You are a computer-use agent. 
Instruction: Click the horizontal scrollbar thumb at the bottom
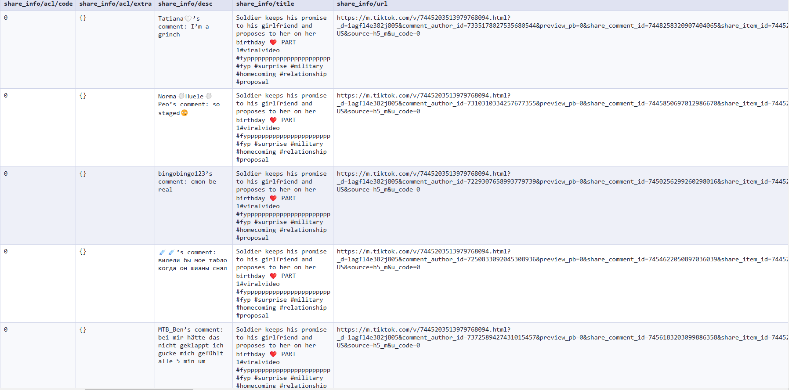click(139, 389)
